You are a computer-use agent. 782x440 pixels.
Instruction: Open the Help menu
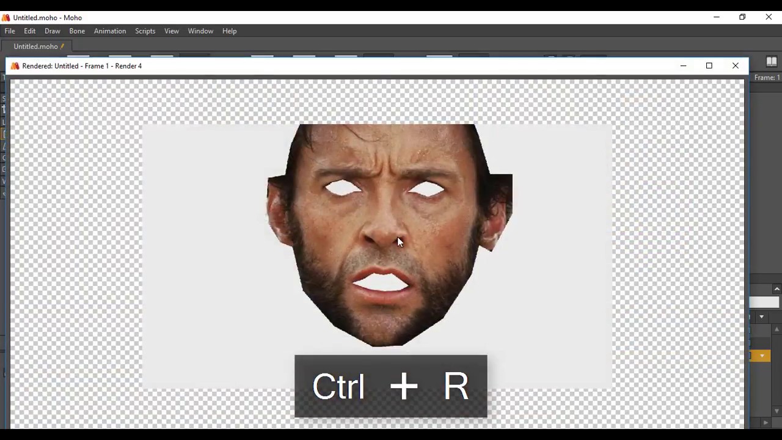click(230, 31)
